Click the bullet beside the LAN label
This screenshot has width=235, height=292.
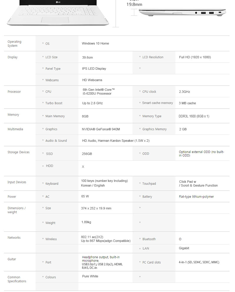click(x=140, y=248)
